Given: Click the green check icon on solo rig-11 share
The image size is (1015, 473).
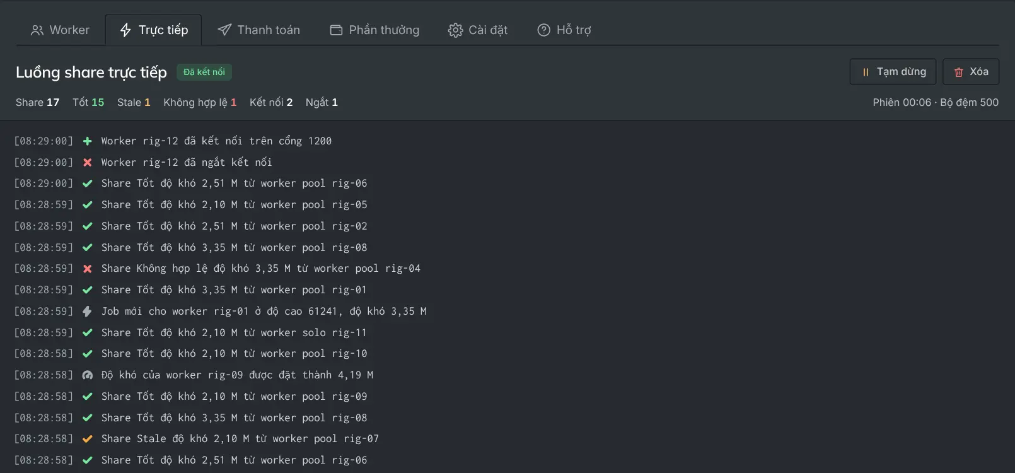Looking at the screenshot, I should 88,333.
